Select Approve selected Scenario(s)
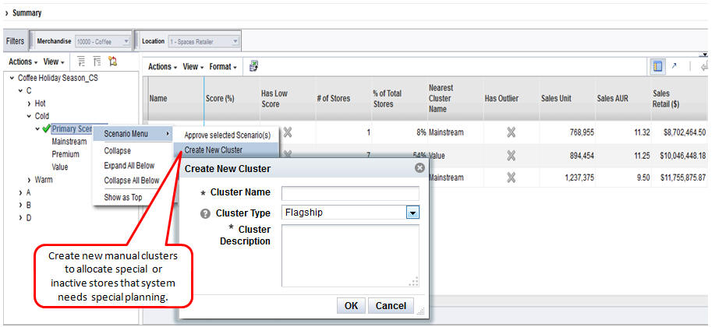715x327 pixels. (x=227, y=135)
